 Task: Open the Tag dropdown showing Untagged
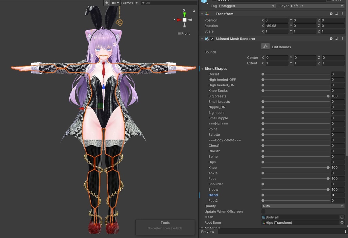pos(247,6)
